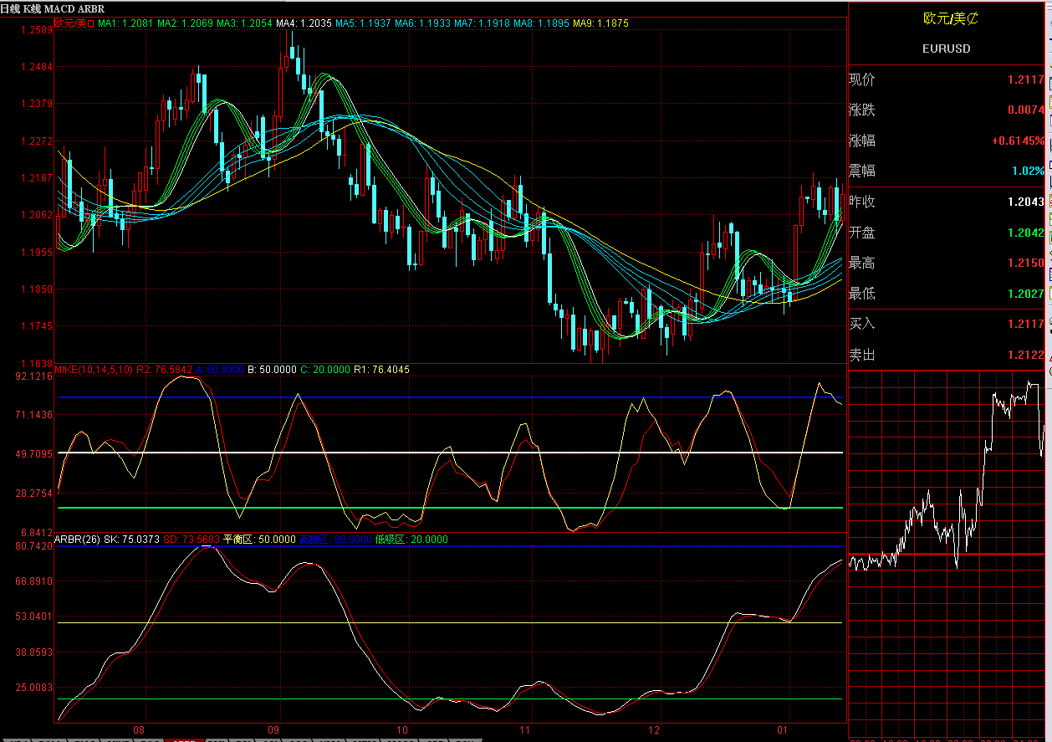This screenshot has height=742, width=1052.
Task: Select the EURUSD symbol label in quote panel
Action: pyautogui.click(x=947, y=49)
